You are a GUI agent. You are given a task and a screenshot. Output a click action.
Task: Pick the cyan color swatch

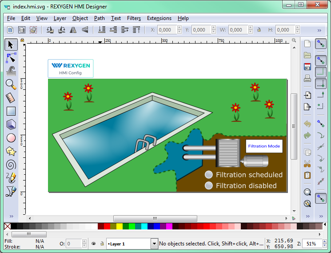144,226
